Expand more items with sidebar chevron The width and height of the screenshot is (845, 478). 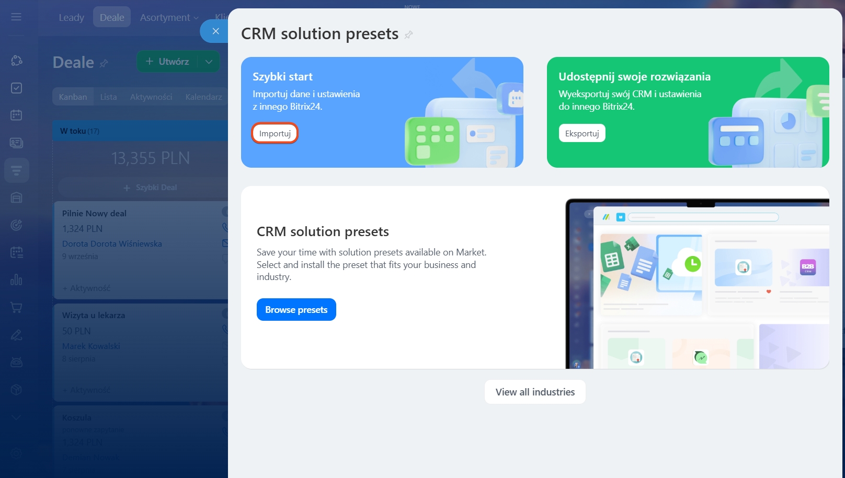[16, 417]
